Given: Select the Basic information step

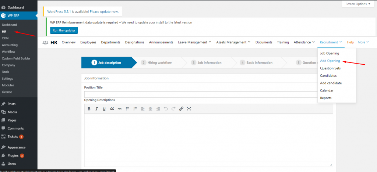Looking at the screenshot, I should [256, 62].
